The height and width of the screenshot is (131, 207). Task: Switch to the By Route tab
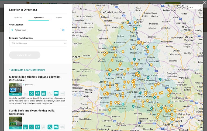(x=18, y=17)
